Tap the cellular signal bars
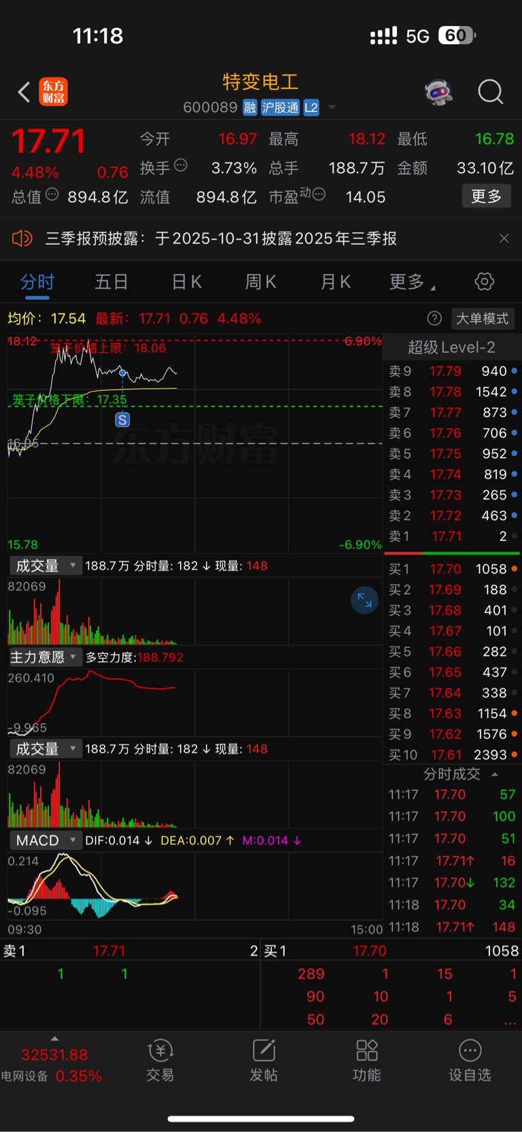Screen dimensions: 522x1132 (x=383, y=36)
